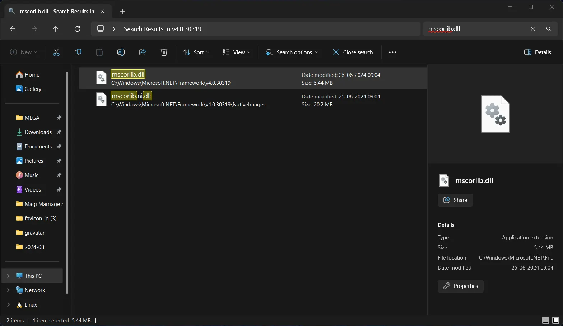Unpin Music using its pin icon
Viewport: 563px width, 326px height.
coord(59,175)
